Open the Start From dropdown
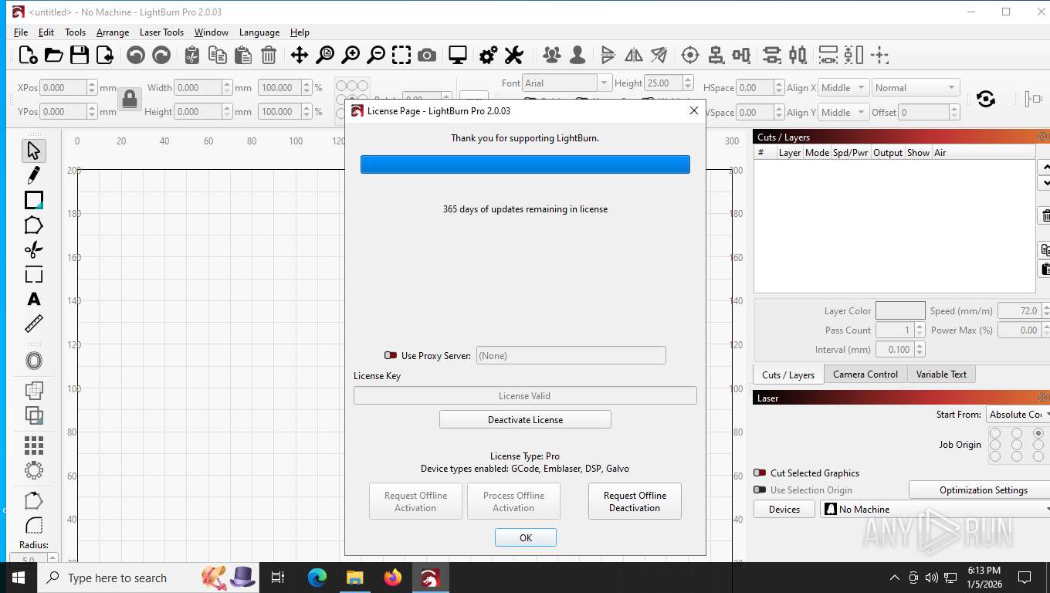Viewport: 1050px width, 593px height. pos(1018,415)
